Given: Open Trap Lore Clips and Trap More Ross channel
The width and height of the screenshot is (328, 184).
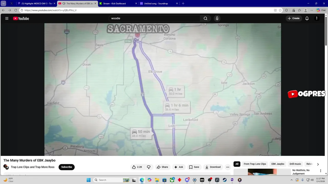Looking at the screenshot, I should [x=33, y=167].
